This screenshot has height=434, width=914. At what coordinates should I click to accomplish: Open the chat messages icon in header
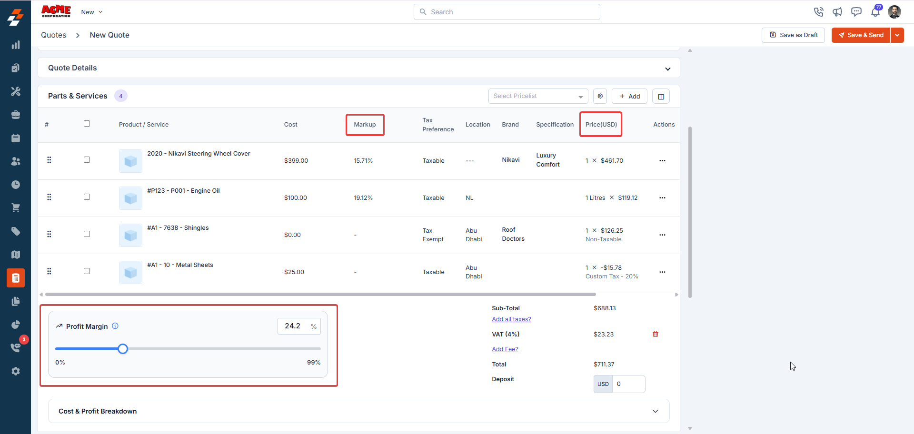[856, 12]
